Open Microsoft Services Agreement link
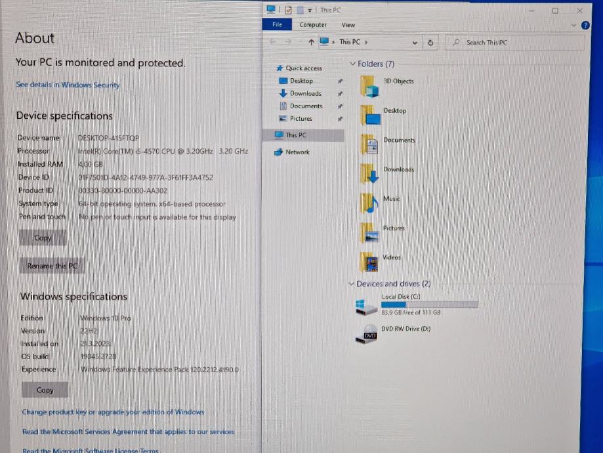603x453 pixels. click(129, 432)
